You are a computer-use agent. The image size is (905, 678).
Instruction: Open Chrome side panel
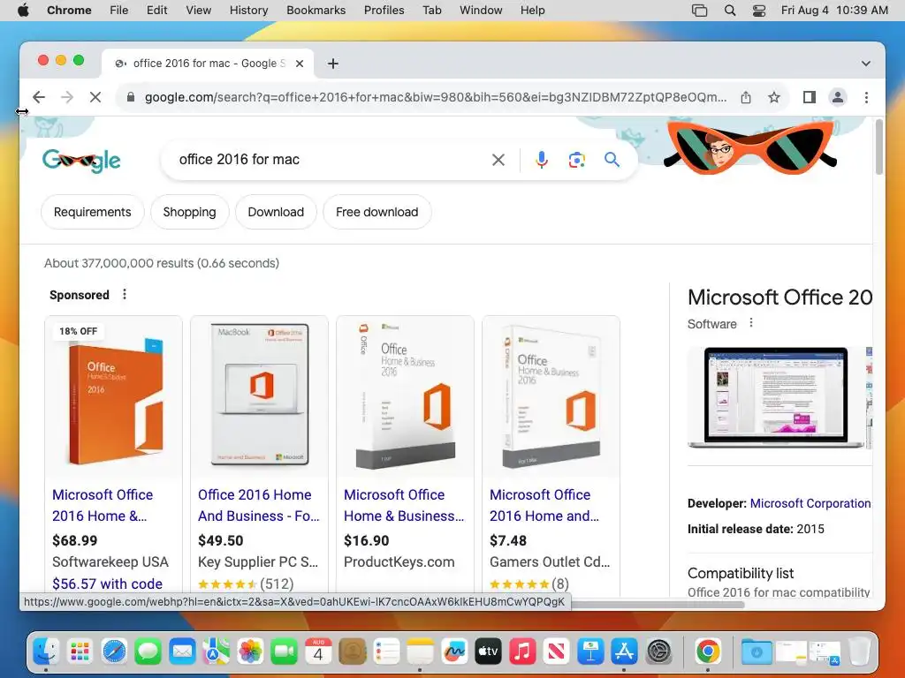810,97
